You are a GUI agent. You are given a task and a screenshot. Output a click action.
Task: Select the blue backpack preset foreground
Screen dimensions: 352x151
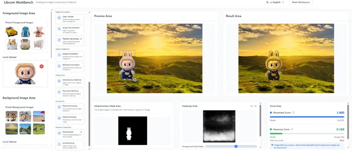pyautogui.click(x=25, y=32)
